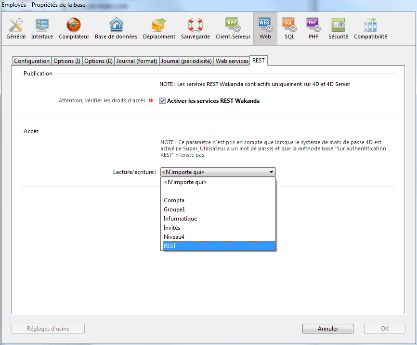Open the Interface settings page
Screen dimensions: 417x345
pyautogui.click(x=42, y=29)
